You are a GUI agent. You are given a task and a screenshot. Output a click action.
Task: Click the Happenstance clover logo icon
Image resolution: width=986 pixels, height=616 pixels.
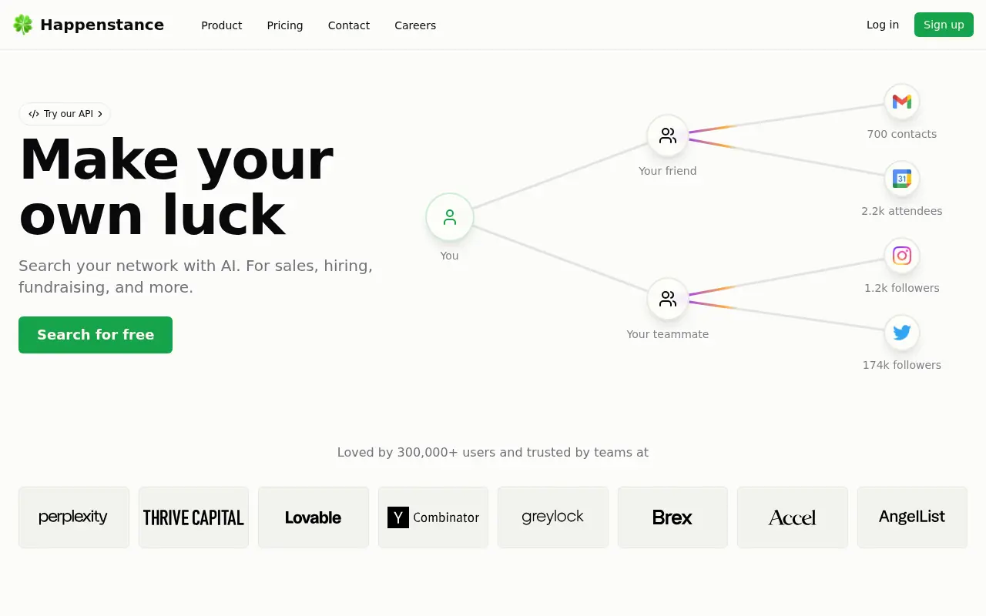[x=23, y=25]
